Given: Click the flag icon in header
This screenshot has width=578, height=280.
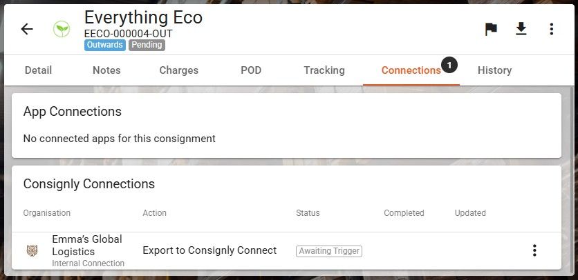Looking at the screenshot, I should click(x=491, y=29).
